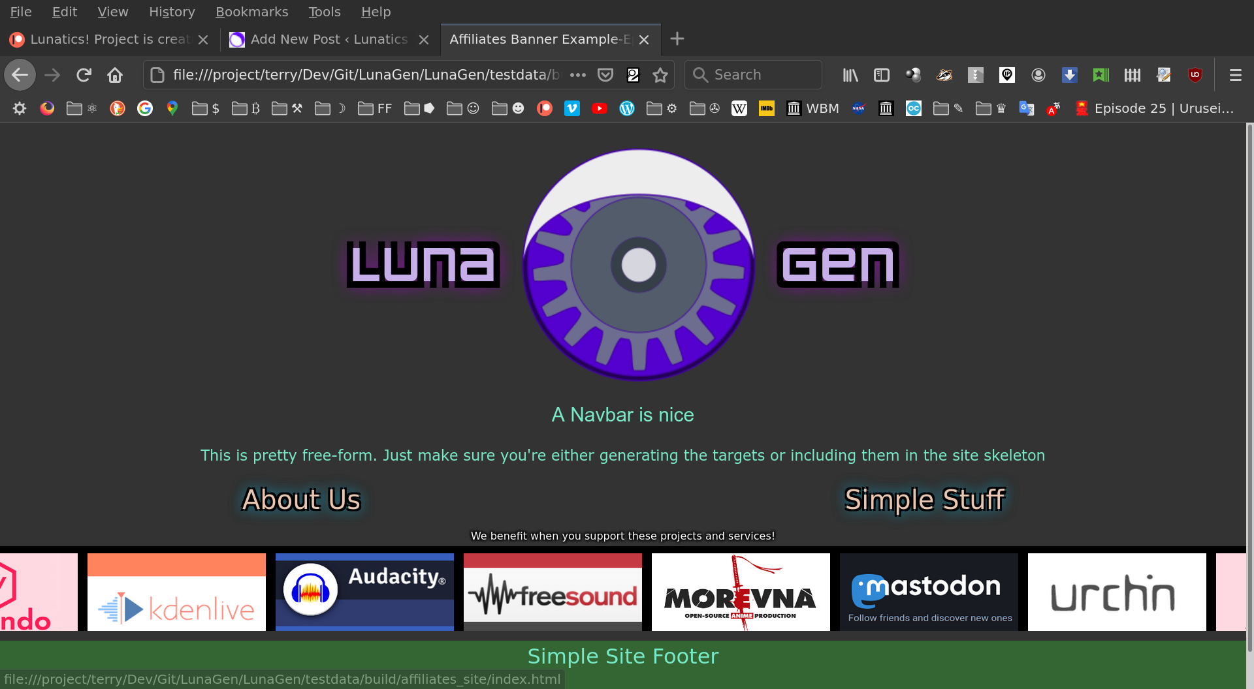
Task: Expand the FF bookmarks folder
Action: pos(375,108)
